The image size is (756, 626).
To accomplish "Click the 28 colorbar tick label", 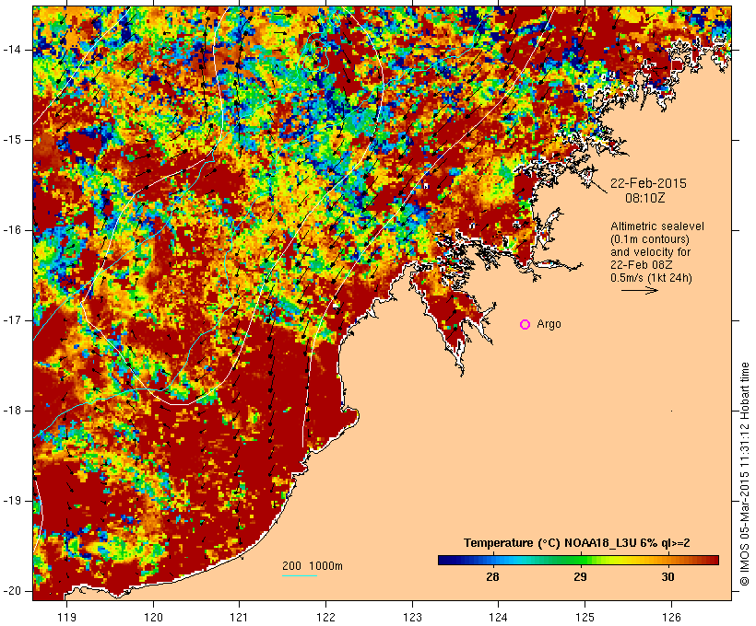I will 492,577.
